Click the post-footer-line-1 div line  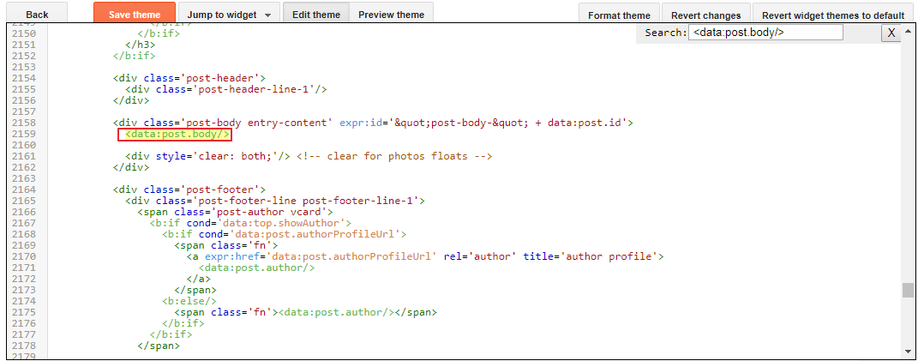(274, 201)
